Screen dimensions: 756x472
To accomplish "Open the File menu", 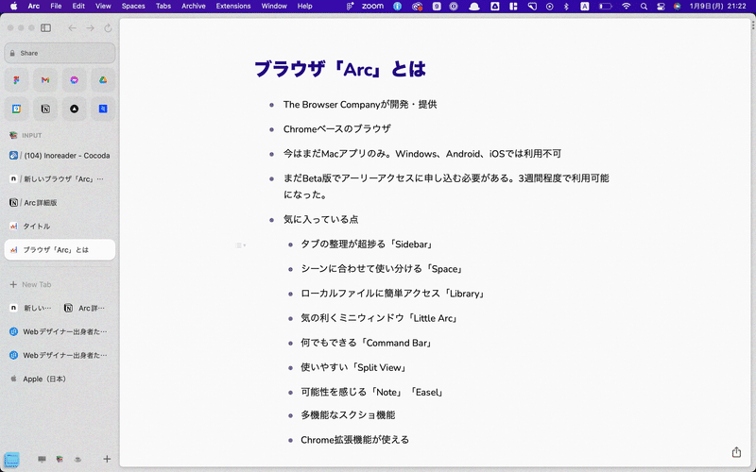I will coord(56,7).
